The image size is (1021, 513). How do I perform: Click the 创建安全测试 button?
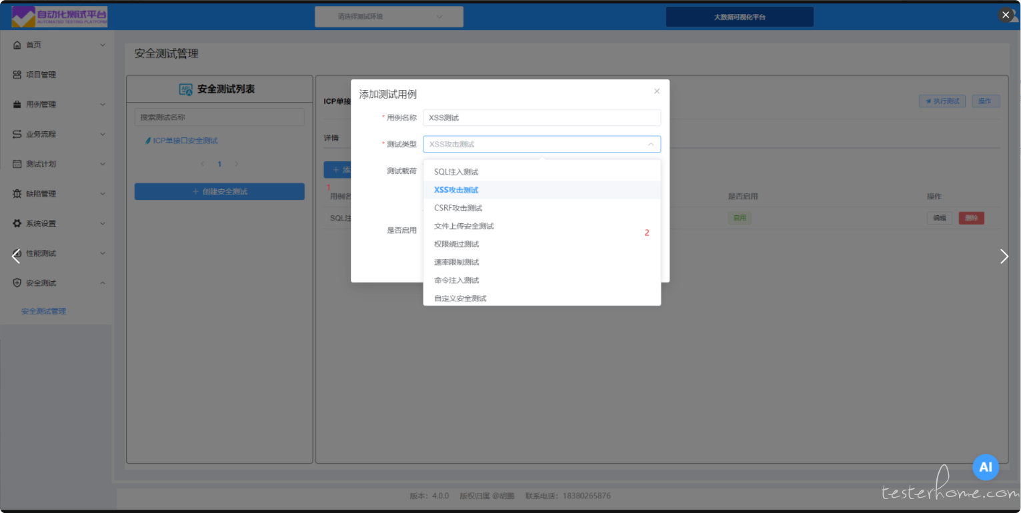tap(219, 192)
